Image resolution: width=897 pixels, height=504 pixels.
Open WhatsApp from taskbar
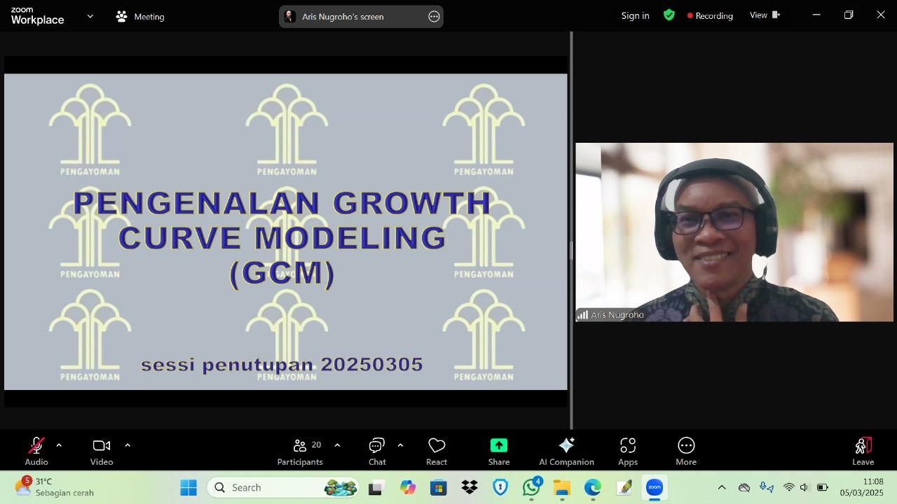coord(531,487)
